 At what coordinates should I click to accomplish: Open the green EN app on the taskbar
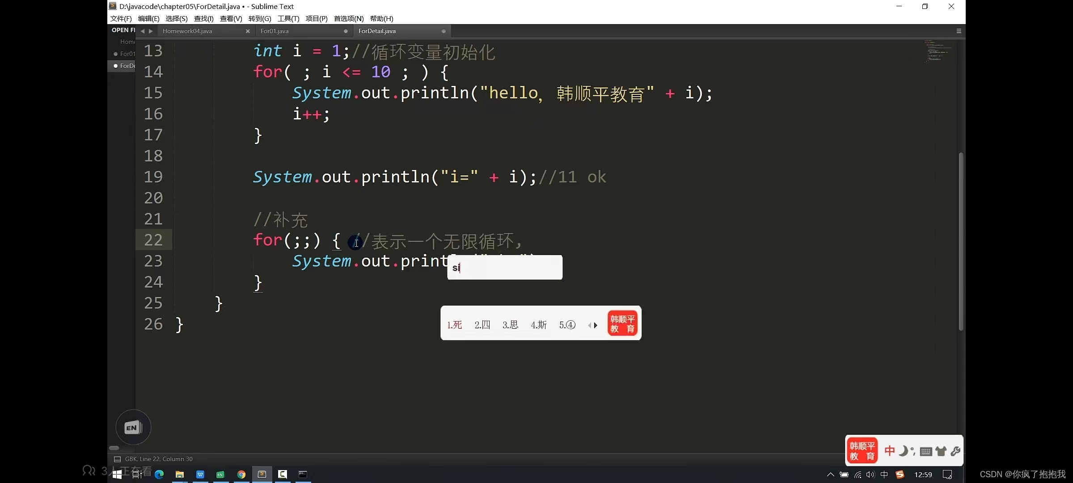pyautogui.click(x=220, y=475)
